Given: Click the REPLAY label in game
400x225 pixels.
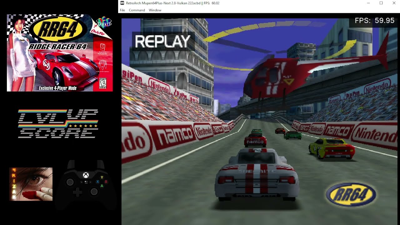Looking at the screenshot, I should [x=162, y=42].
